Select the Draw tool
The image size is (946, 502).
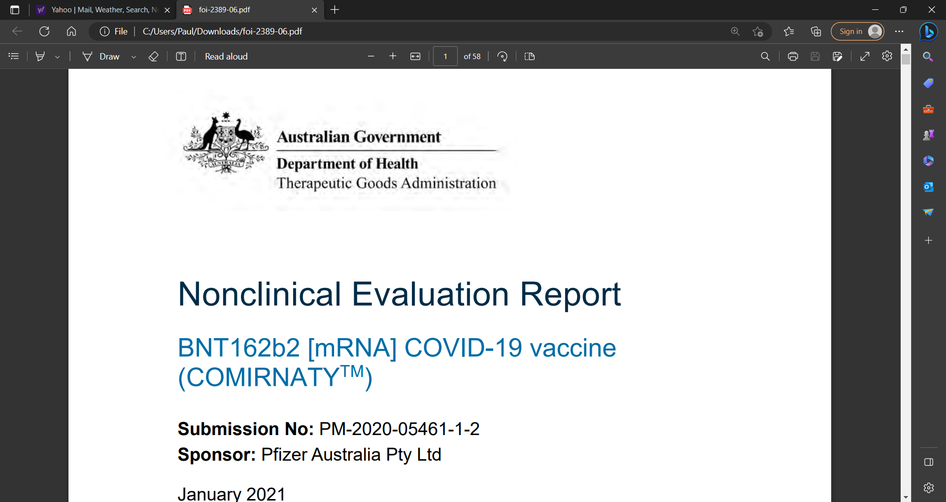coord(102,57)
